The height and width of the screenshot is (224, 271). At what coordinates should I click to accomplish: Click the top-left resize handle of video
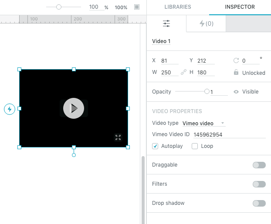pyautogui.click(x=19, y=69)
